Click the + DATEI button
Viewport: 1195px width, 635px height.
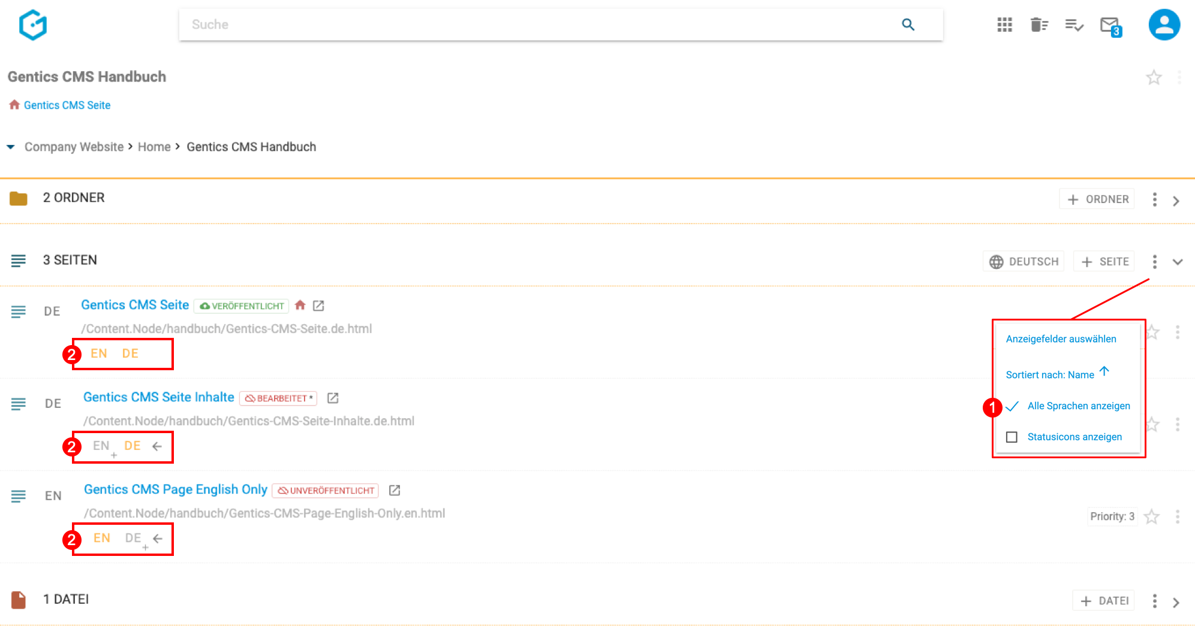1104,601
